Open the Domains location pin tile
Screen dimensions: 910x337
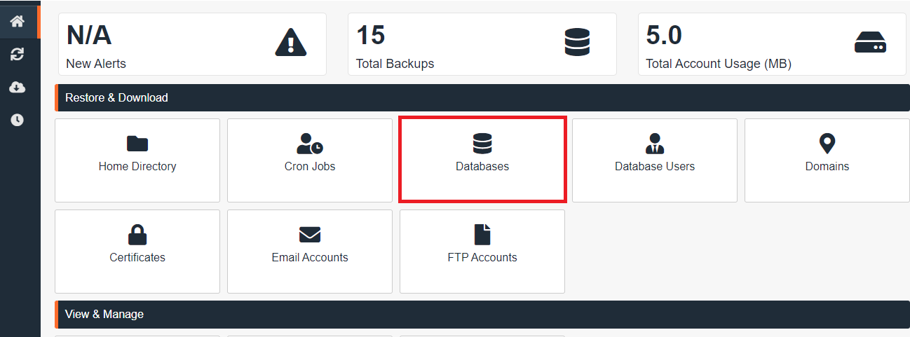click(827, 160)
